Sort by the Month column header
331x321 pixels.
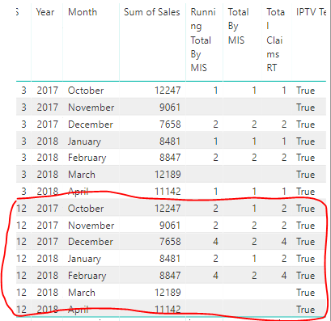[x=83, y=12]
